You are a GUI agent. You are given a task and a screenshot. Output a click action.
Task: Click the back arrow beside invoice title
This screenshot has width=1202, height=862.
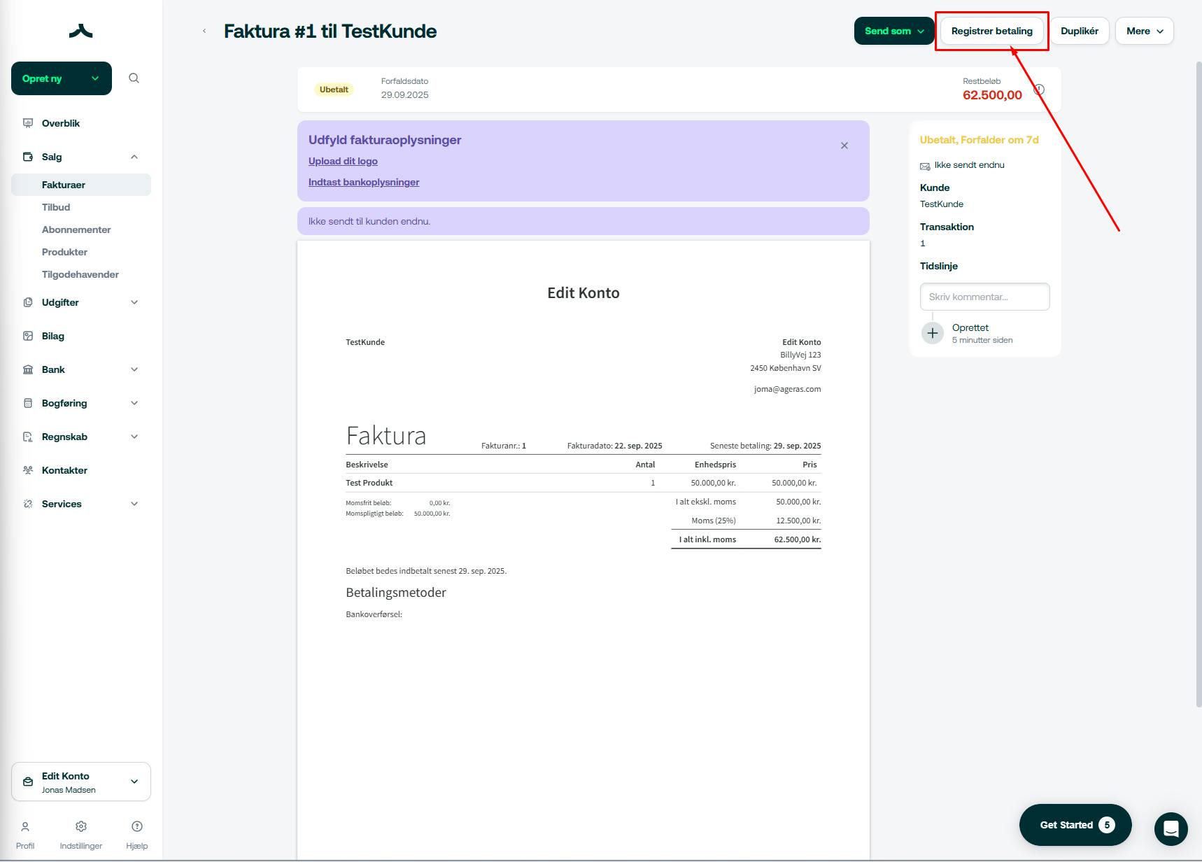[204, 31]
